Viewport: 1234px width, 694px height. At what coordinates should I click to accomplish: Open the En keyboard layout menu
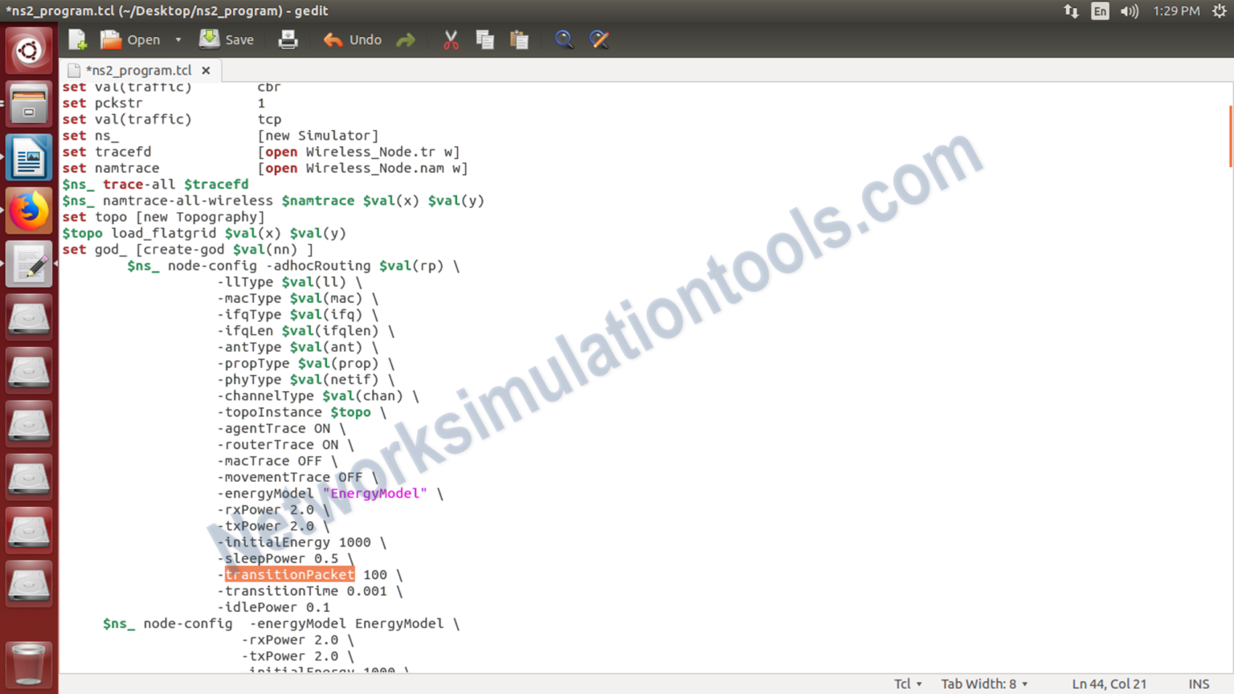pos(1100,10)
